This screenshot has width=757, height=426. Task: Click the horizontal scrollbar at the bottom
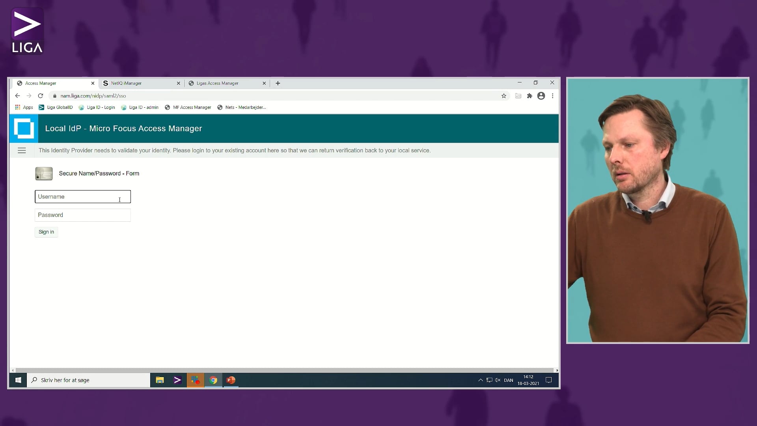284,370
